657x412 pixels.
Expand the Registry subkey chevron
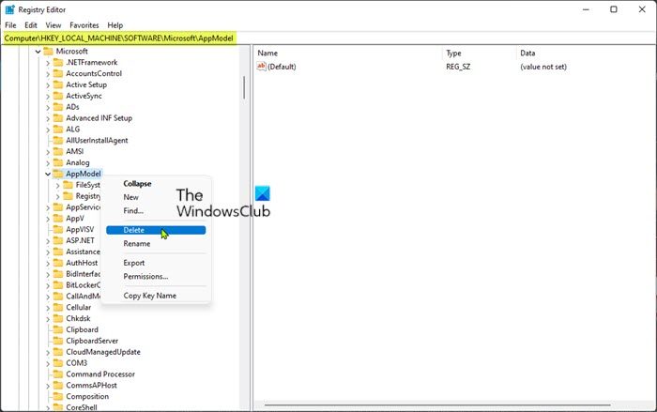tap(57, 196)
